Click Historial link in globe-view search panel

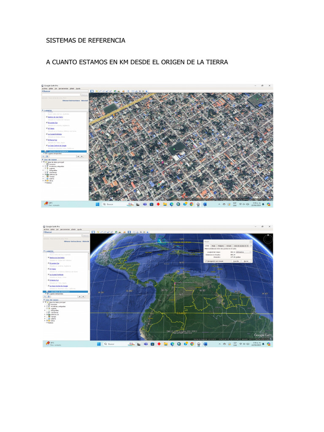click(x=86, y=241)
